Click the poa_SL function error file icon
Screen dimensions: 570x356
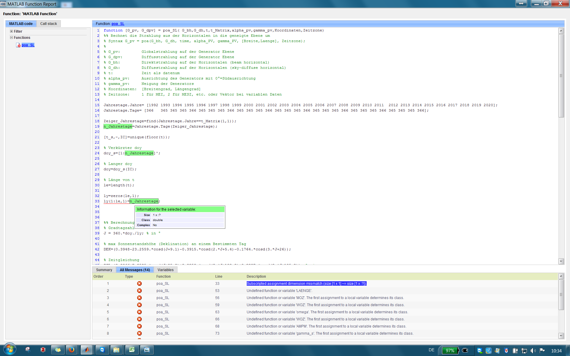tap(18, 45)
